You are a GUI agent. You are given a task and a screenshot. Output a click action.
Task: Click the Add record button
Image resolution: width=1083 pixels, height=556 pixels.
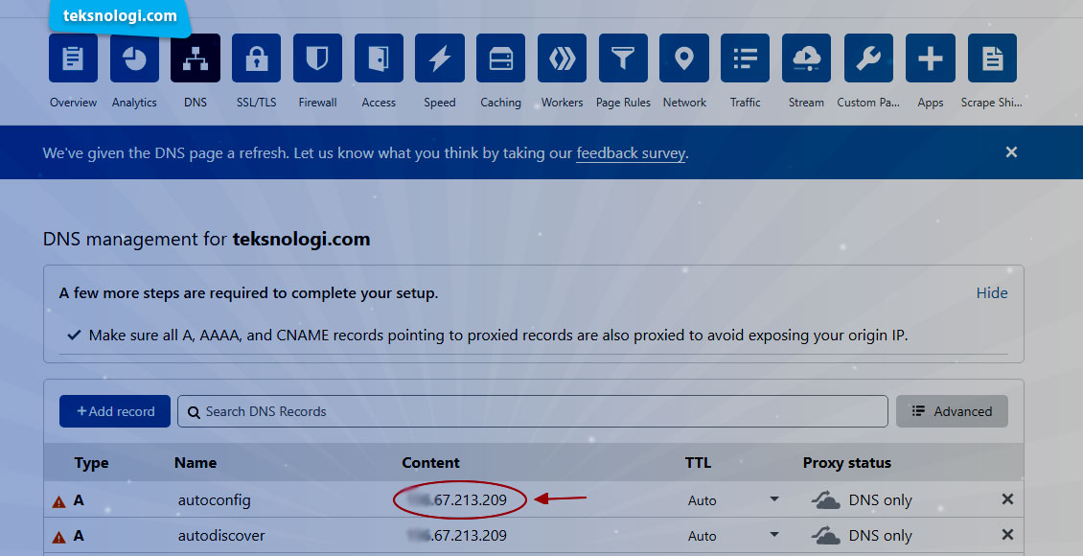click(114, 410)
